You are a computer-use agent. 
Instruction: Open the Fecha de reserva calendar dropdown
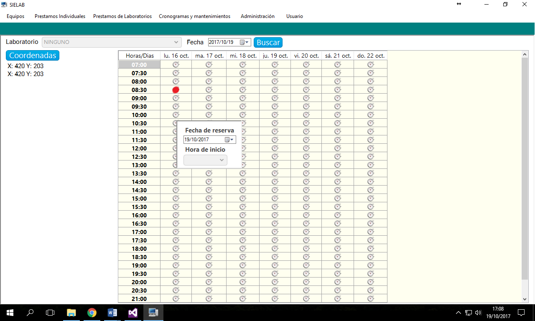pos(229,140)
